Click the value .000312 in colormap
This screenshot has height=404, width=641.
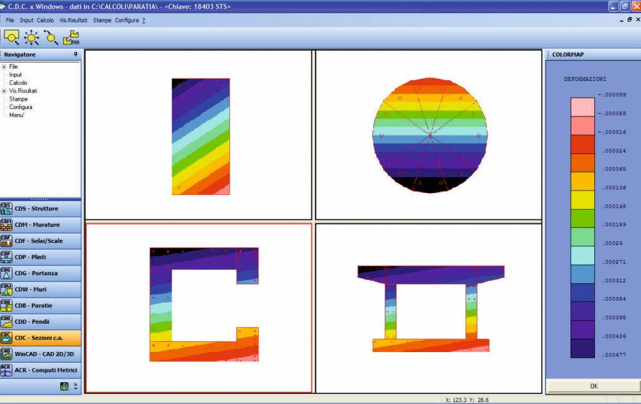click(613, 280)
